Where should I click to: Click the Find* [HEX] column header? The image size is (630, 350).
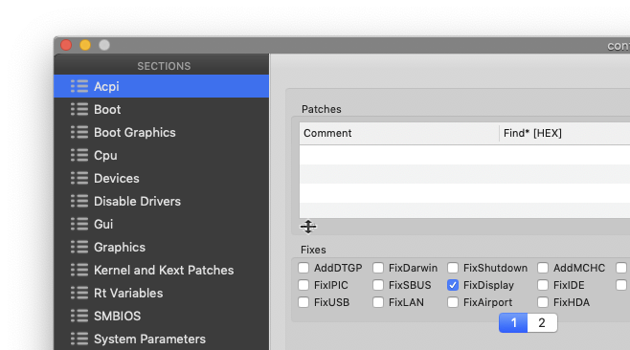pyautogui.click(x=565, y=133)
